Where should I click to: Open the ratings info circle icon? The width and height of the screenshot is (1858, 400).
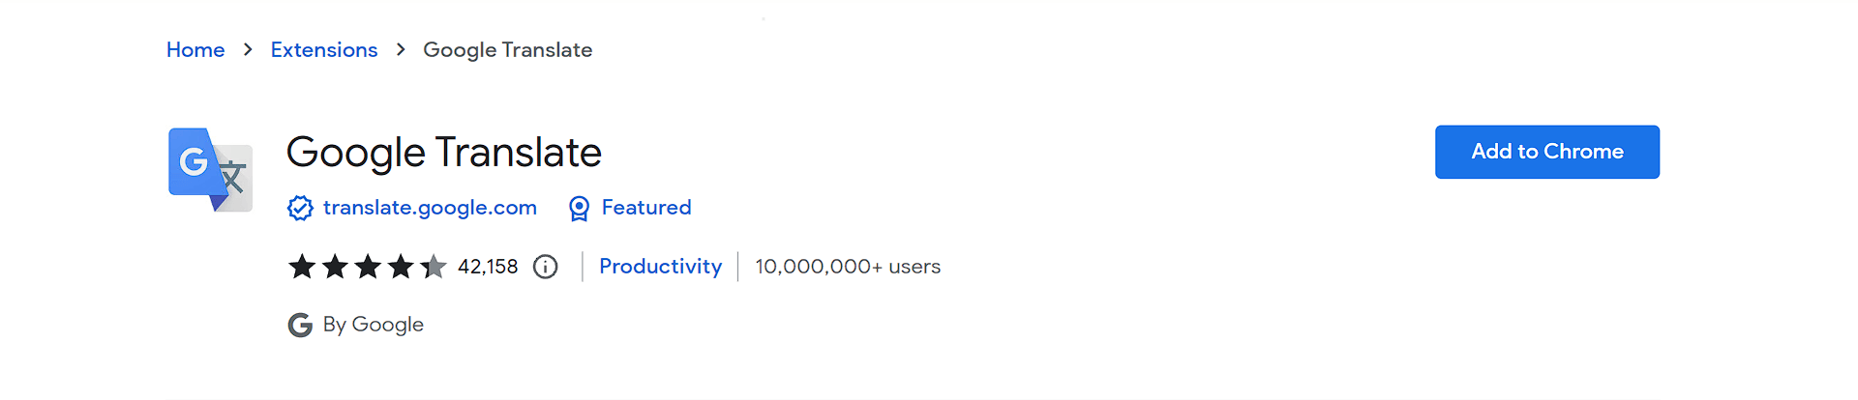[x=546, y=267]
